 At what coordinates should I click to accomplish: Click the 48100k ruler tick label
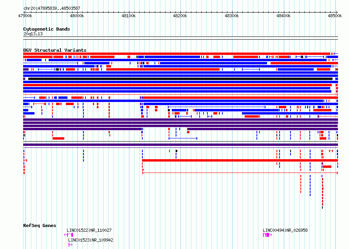(x=129, y=16)
